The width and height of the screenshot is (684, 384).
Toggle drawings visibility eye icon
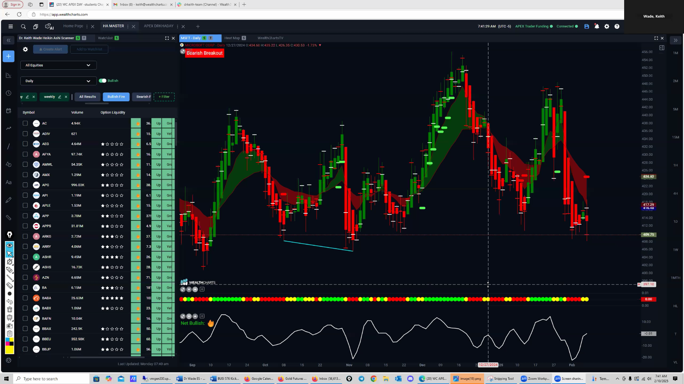tap(10, 245)
